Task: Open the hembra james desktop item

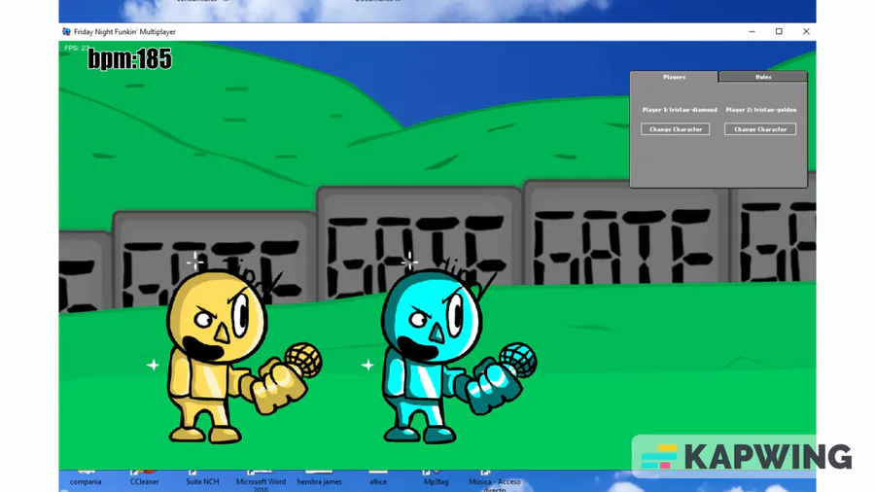Action: tap(319, 478)
